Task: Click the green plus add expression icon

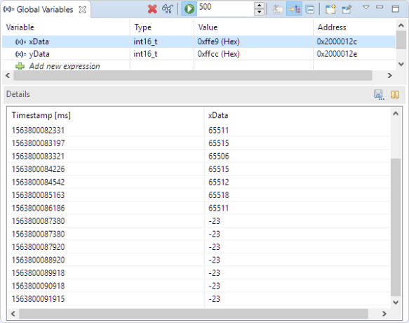Action: pyautogui.click(x=20, y=66)
